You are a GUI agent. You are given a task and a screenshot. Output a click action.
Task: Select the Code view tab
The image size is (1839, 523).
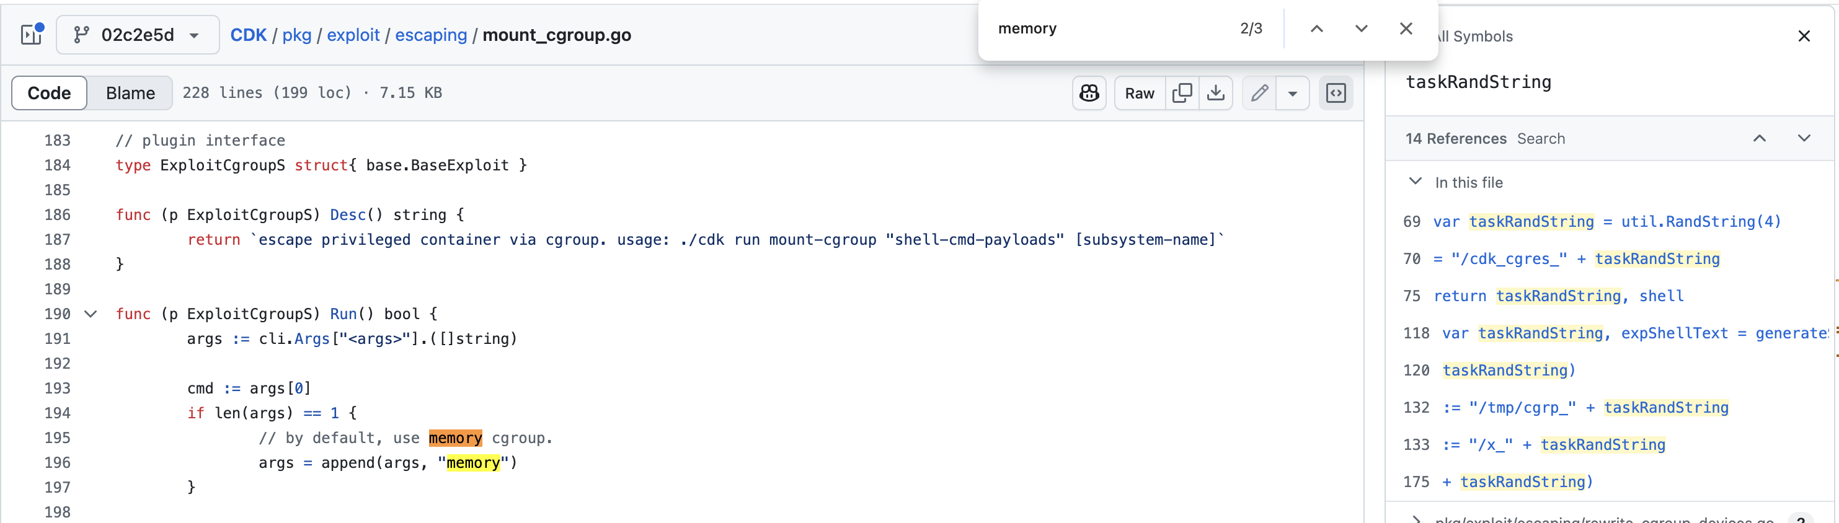click(49, 93)
